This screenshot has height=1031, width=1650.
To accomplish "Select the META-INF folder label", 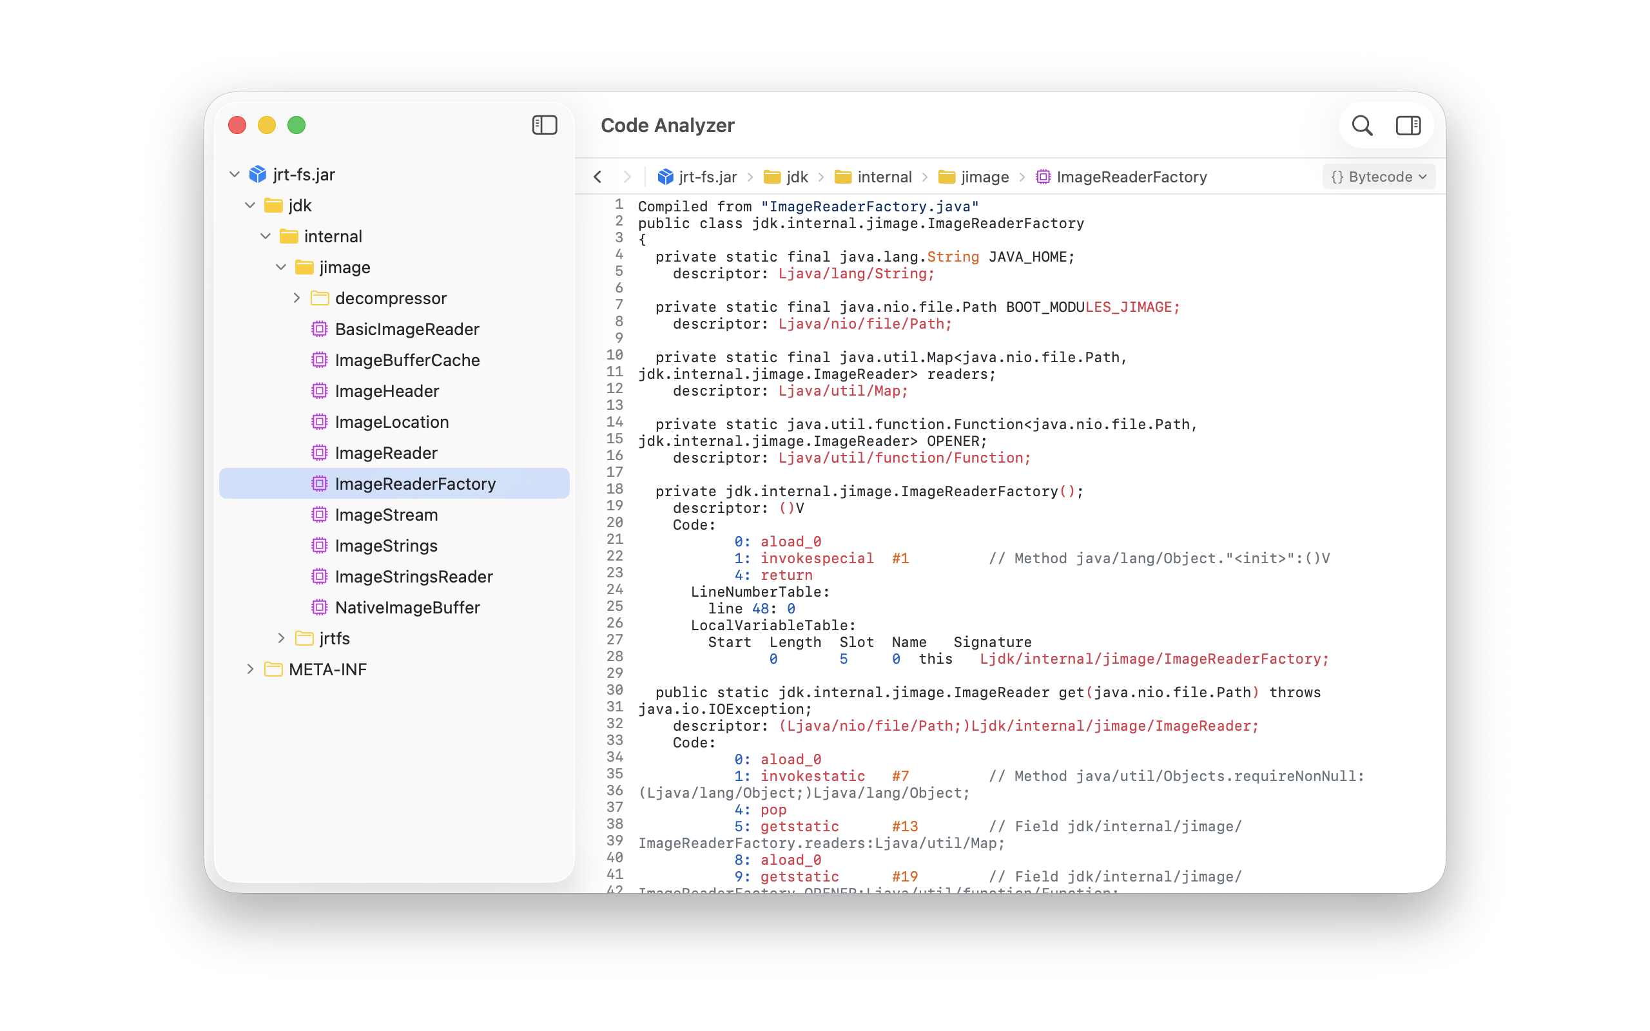I will click(x=327, y=670).
